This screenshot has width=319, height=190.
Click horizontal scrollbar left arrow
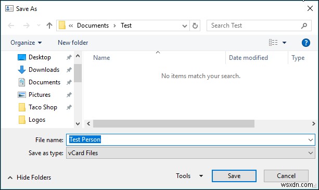click(88, 124)
